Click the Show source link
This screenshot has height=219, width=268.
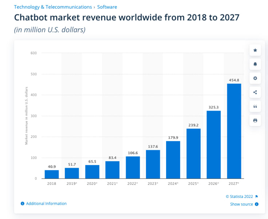click(241, 204)
